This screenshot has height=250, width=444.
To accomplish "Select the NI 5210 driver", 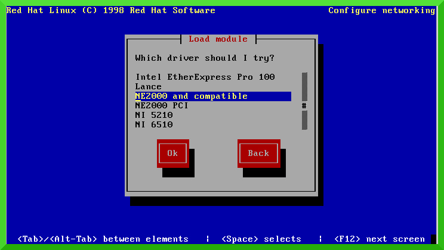I will pyautogui.click(x=213, y=115).
